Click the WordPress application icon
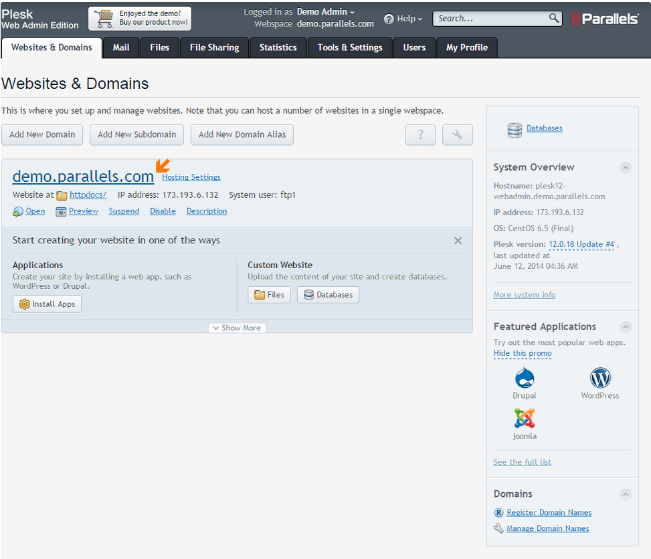The width and height of the screenshot is (651, 559). click(x=600, y=378)
